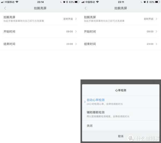This screenshot has height=143, width=161.
Task: Tap 抬腕亮屏 row label on left screen
Action: (x=9, y=17)
